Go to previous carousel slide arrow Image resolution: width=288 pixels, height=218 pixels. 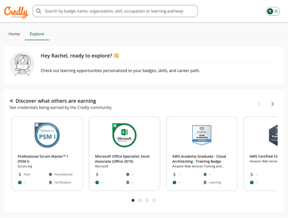[x=259, y=104]
